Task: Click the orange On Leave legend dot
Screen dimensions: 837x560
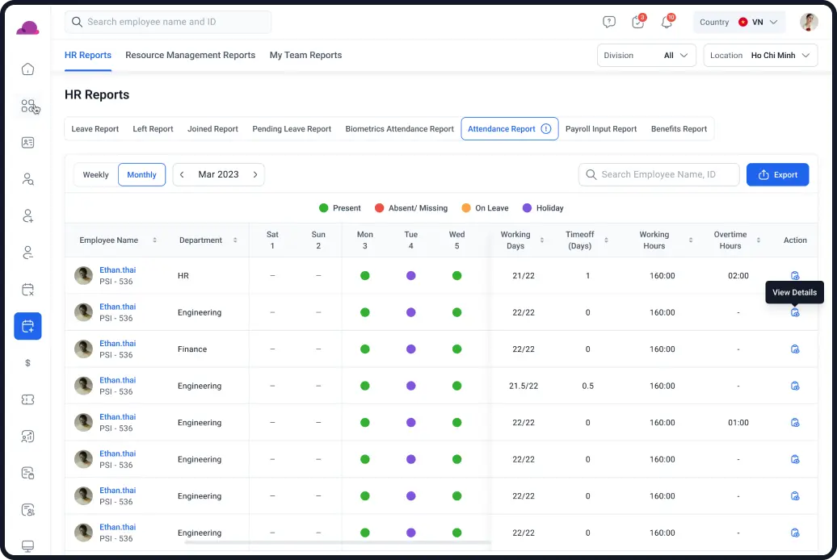Action: (x=466, y=208)
